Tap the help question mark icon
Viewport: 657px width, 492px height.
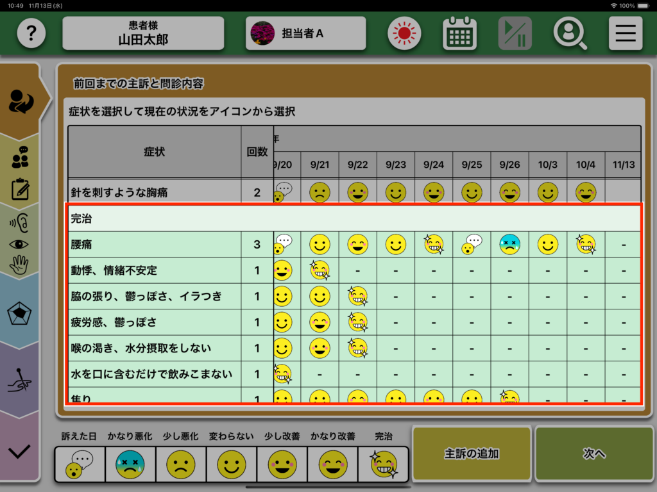pos(31,33)
